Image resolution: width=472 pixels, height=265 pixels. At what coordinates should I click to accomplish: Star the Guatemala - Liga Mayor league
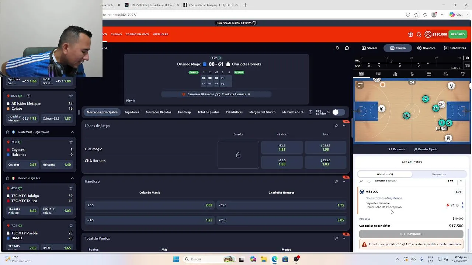point(7,132)
